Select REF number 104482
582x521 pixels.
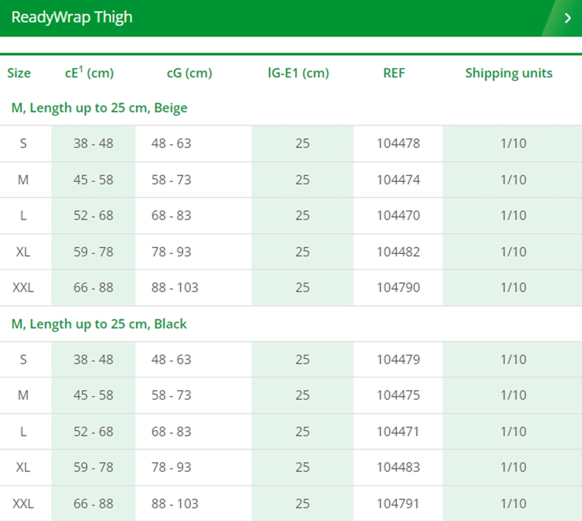(x=398, y=252)
